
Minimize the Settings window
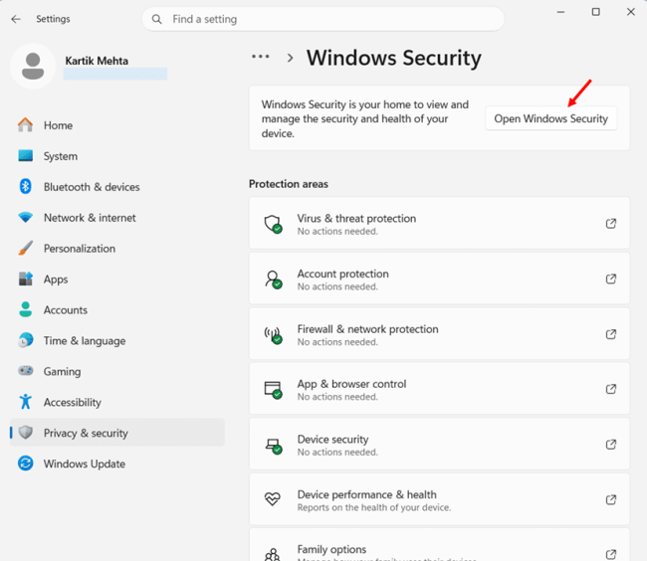pos(560,12)
